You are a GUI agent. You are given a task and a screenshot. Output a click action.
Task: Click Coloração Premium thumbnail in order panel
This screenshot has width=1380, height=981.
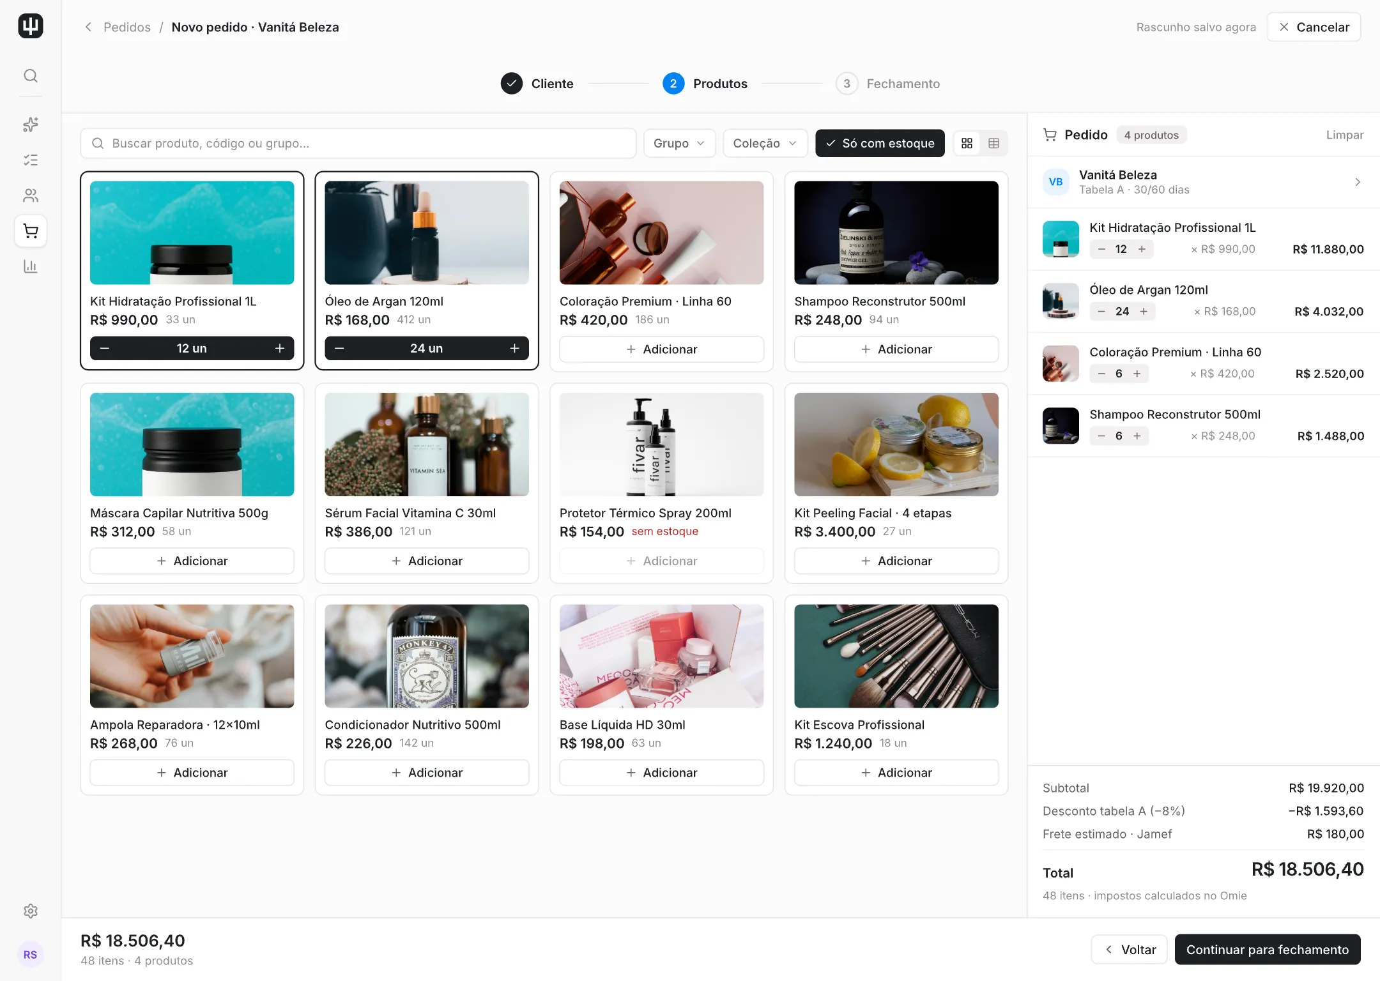coord(1061,363)
